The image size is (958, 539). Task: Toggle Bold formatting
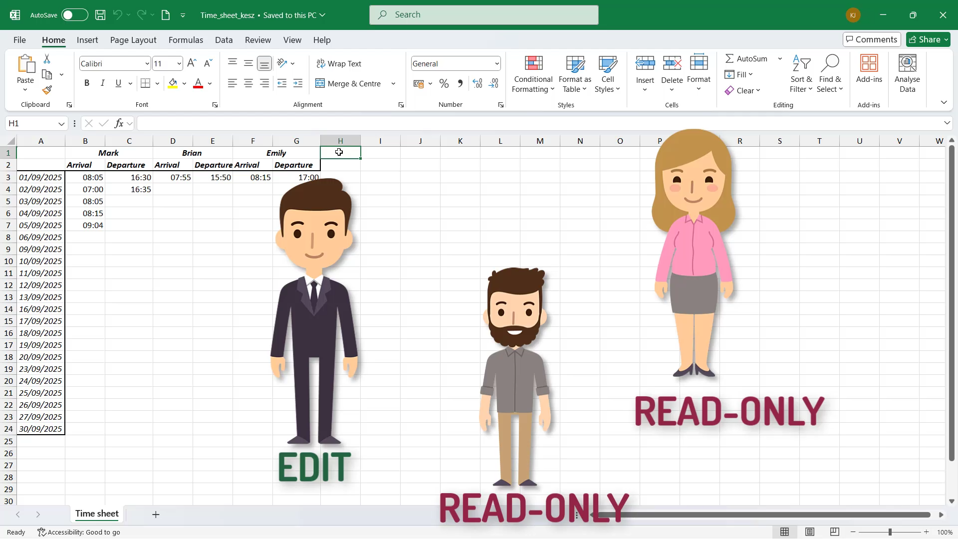coord(87,83)
